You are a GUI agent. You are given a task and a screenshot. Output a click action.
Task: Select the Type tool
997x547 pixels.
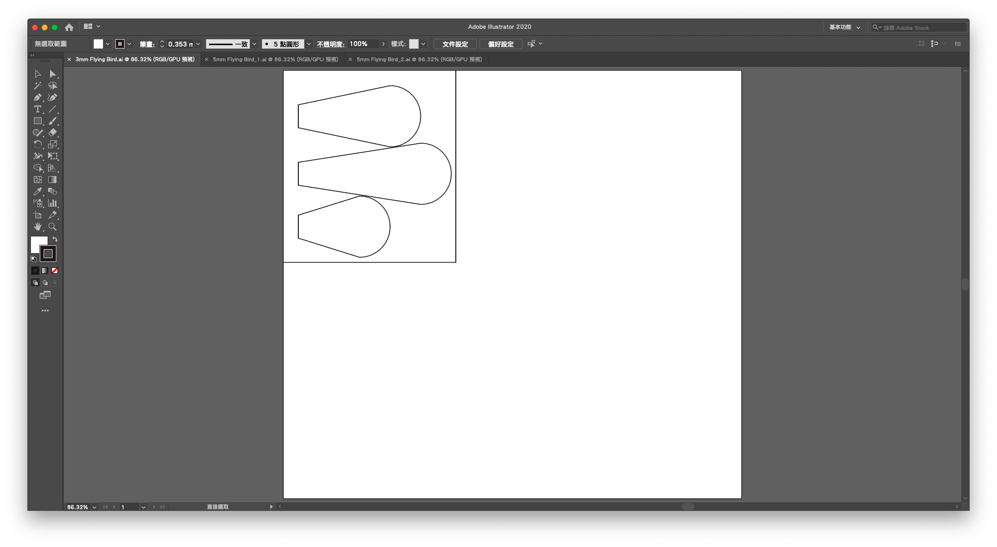[x=38, y=109]
